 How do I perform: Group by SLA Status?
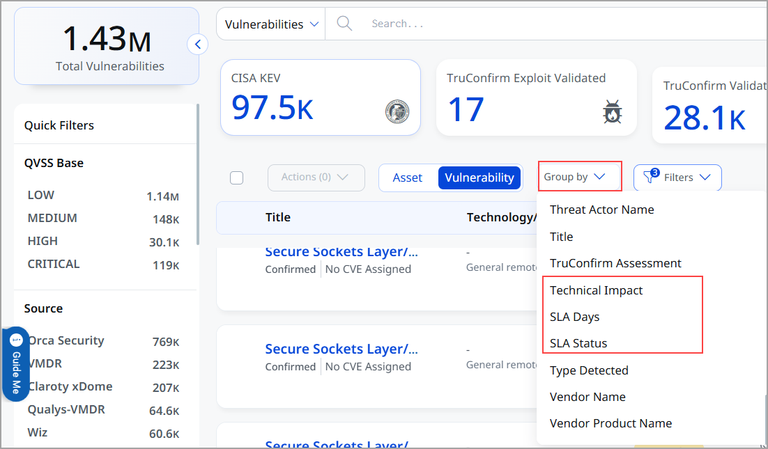[578, 343]
